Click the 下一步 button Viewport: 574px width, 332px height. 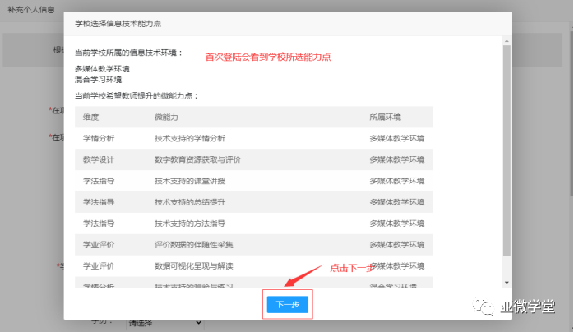click(287, 304)
